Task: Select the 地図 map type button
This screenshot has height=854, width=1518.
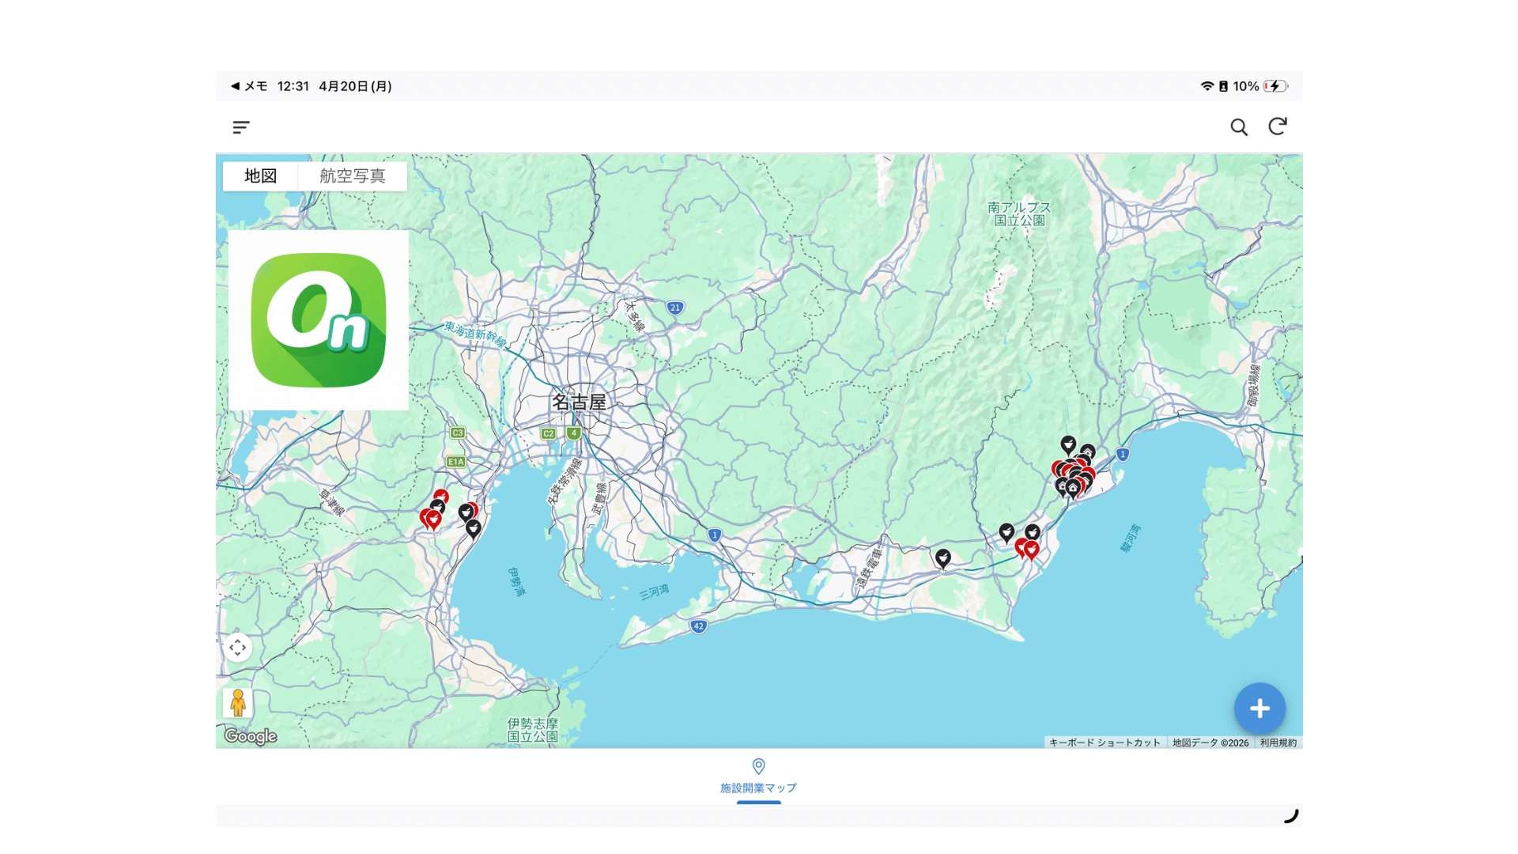Action: [x=260, y=176]
